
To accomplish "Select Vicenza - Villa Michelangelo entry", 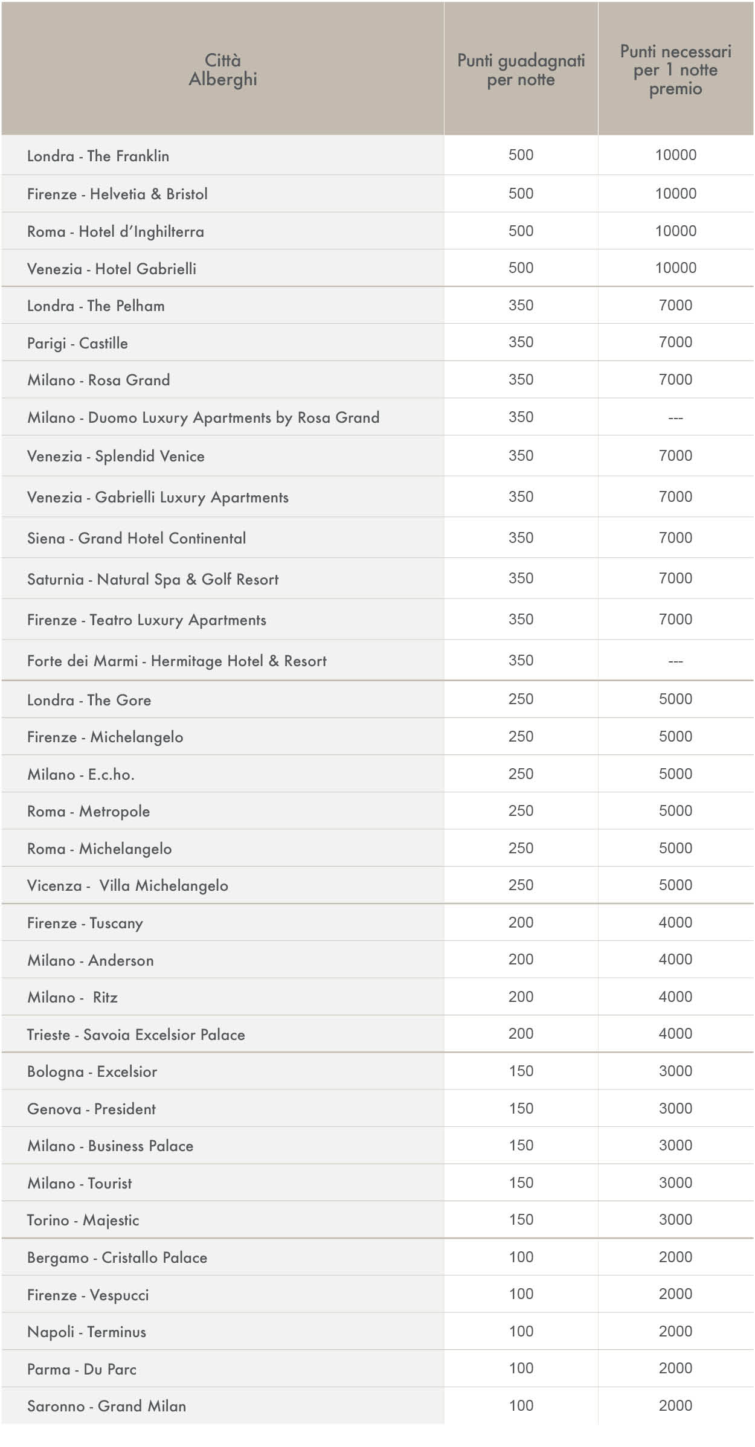I will [x=127, y=885].
